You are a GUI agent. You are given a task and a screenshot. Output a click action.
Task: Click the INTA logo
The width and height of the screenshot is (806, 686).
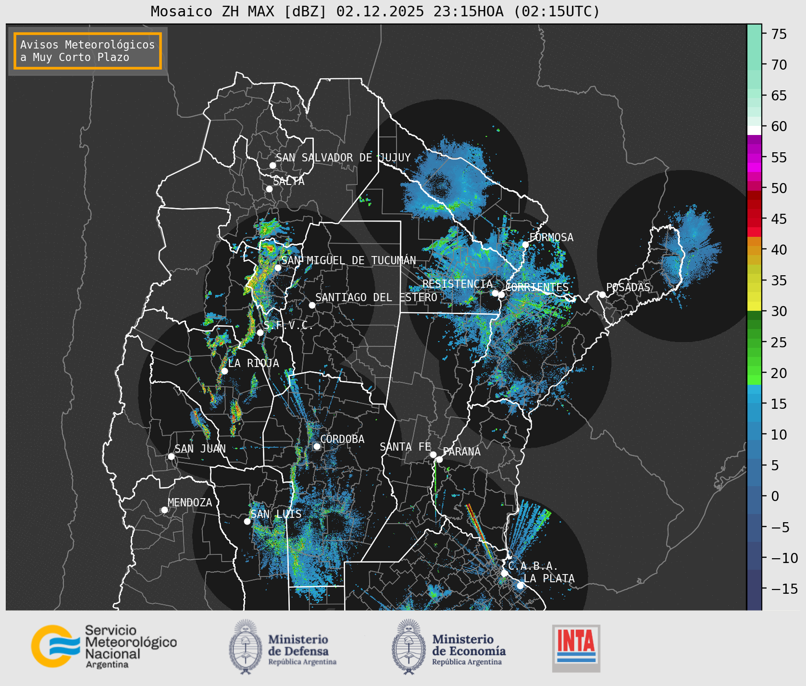[x=576, y=648]
